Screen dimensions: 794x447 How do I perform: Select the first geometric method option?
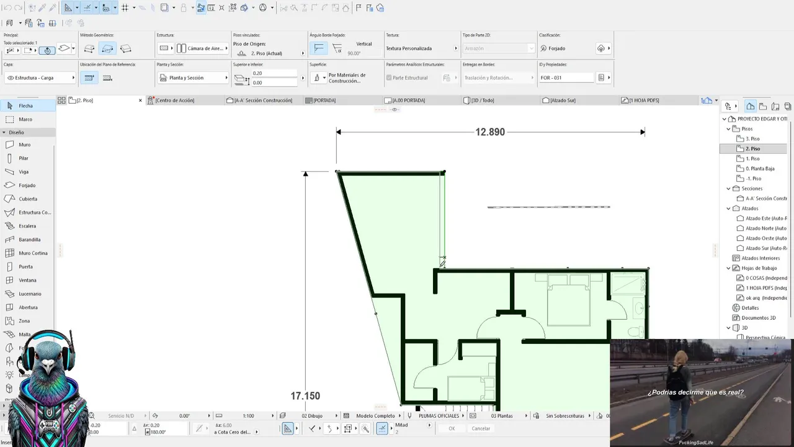89,48
